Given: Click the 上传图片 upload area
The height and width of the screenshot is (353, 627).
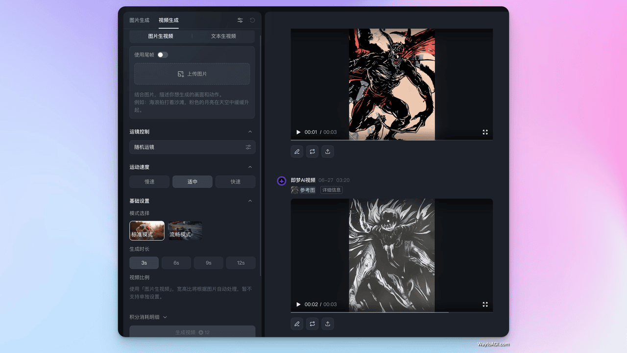Looking at the screenshot, I should 192,74.
